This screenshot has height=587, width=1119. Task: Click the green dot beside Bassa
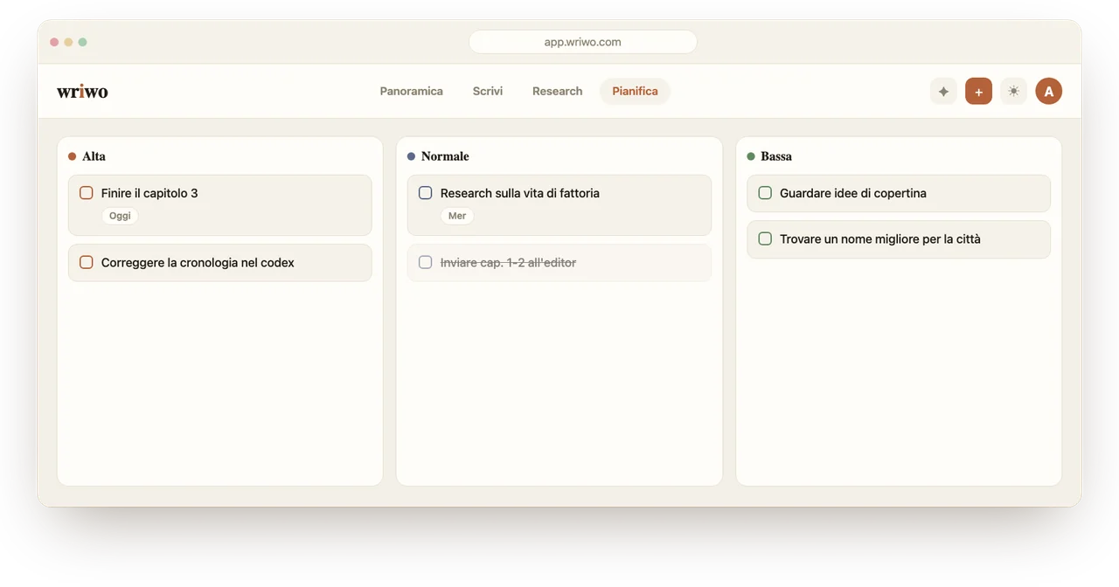point(751,156)
